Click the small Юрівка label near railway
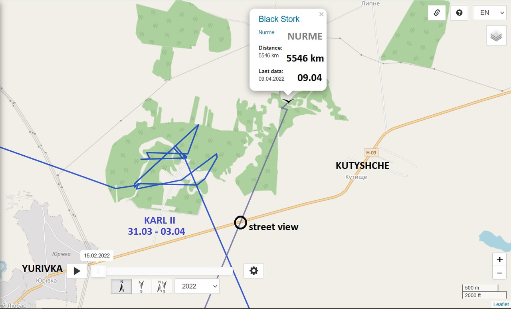511x309 pixels. 61,254
